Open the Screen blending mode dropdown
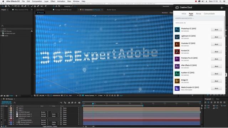Viewport: 228px width, 128px height. [44, 112]
